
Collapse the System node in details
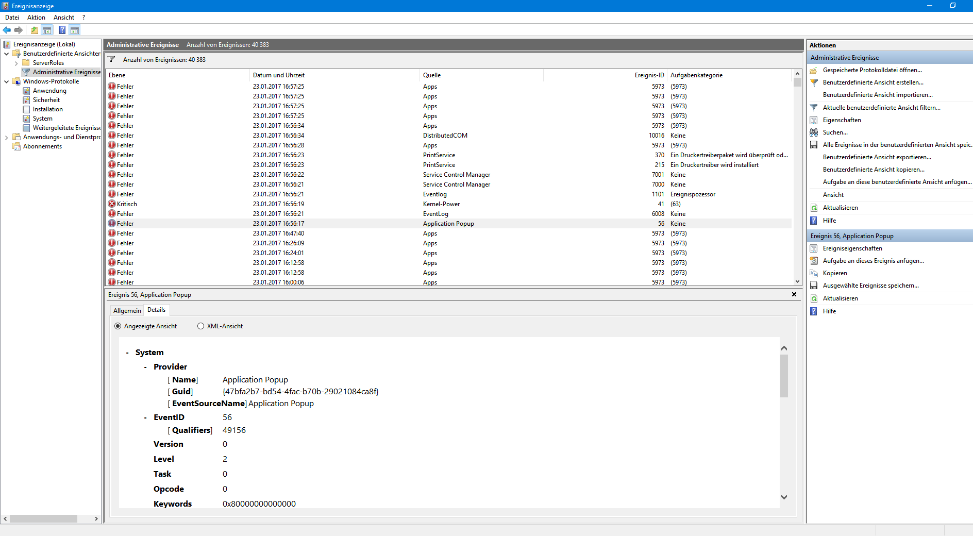(x=127, y=353)
